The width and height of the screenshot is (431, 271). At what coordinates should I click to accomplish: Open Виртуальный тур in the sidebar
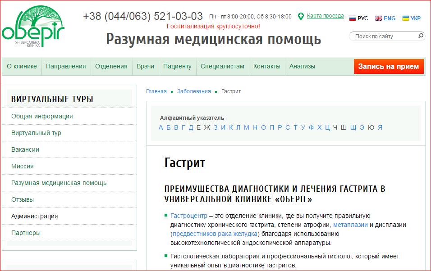pyautogui.click(x=36, y=133)
